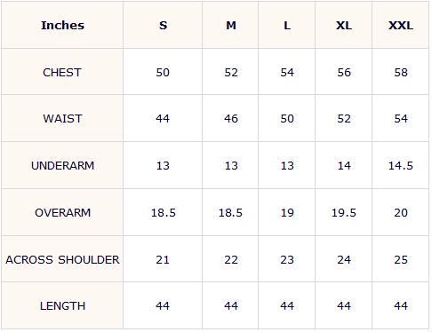Click chest value 58 for size XXL
Viewport: 432px width, 332px height.
click(x=401, y=73)
